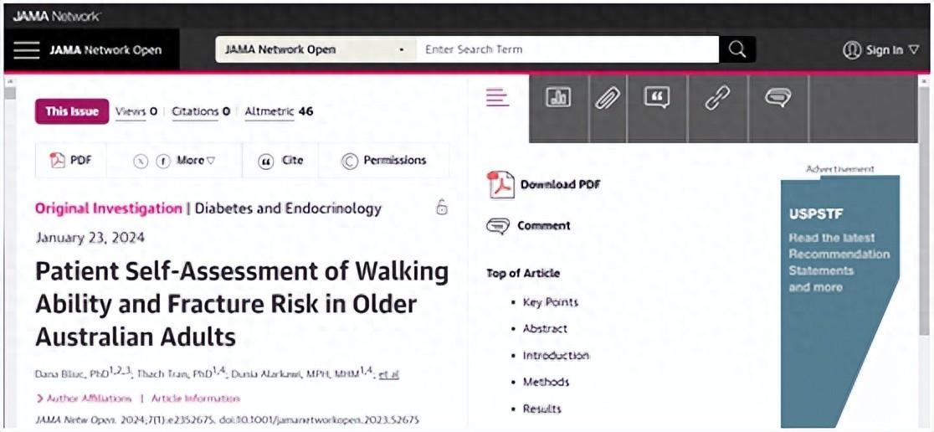This screenshot has width=934, height=432.
Task: Click the magnifying glass search button
Action: (736, 49)
